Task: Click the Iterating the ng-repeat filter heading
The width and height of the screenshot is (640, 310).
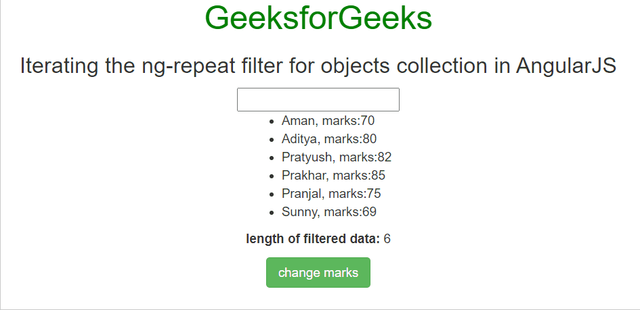Action: coord(318,66)
